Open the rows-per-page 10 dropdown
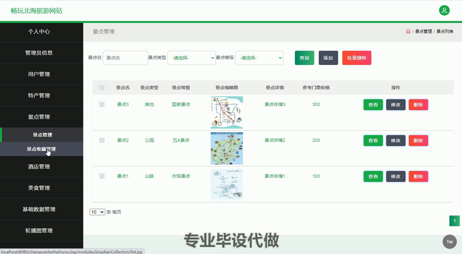The image size is (462, 254). coord(97,212)
